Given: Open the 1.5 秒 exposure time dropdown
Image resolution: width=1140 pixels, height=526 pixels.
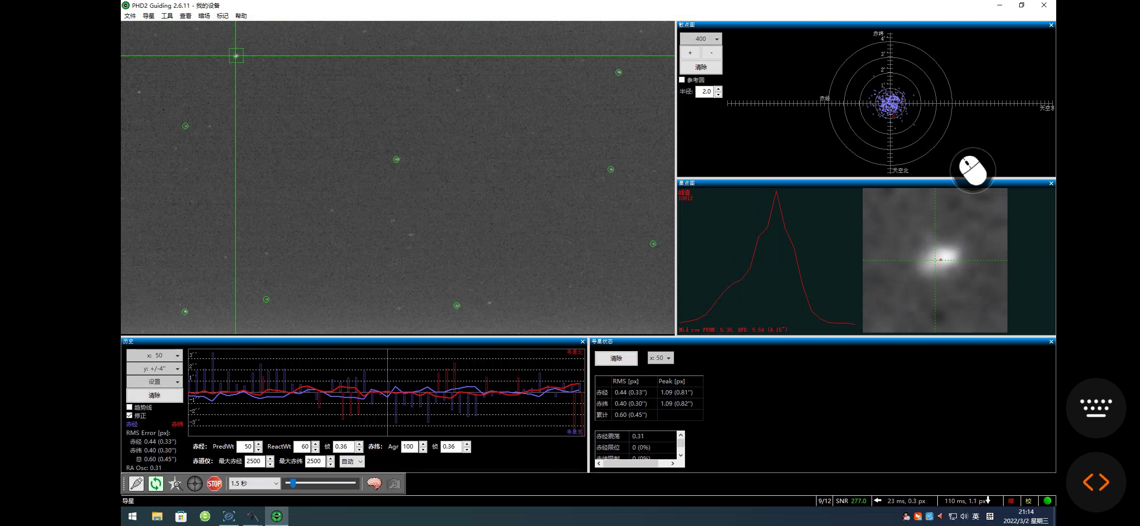Looking at the screenshot, I should tap(254, 484).
